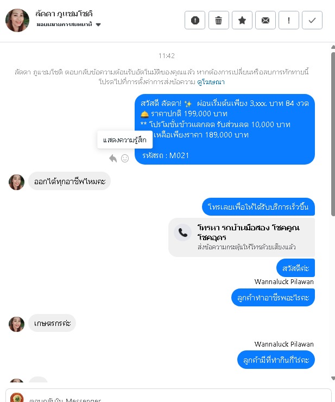Click avatar next to ออกได้ทุกอาชีพไหมคะ message
Screen dimensions: 335x402
[x=17, y=183]
